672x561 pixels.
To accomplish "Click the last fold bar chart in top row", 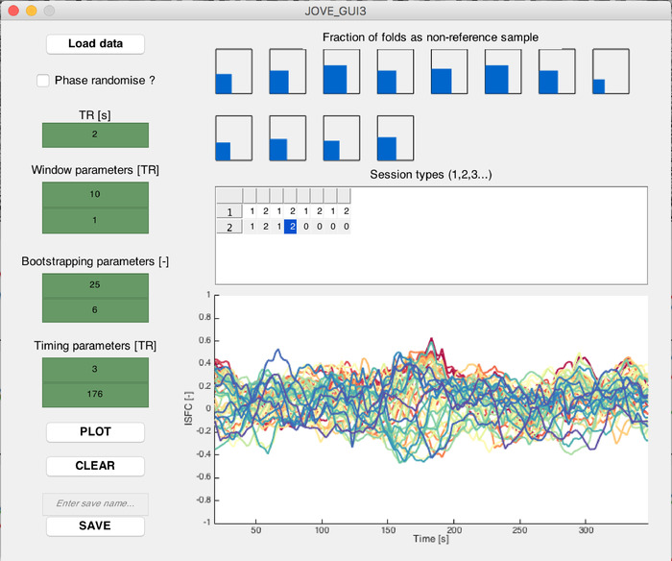I will [611, 71].
